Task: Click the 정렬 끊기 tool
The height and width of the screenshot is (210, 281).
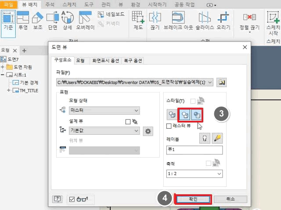Action: [x=249, y=21]
